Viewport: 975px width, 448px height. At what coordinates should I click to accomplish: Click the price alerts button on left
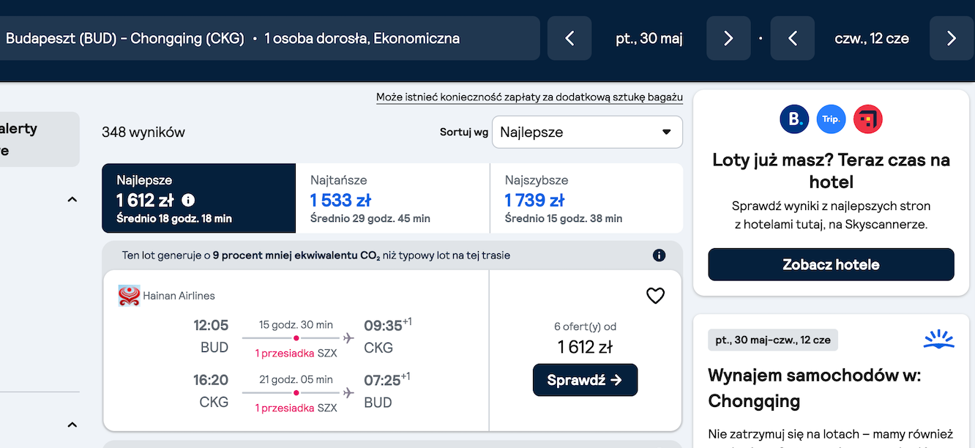(x=40, y=139)
